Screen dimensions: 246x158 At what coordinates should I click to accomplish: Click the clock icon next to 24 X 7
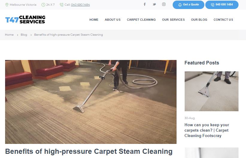point(43,5)
